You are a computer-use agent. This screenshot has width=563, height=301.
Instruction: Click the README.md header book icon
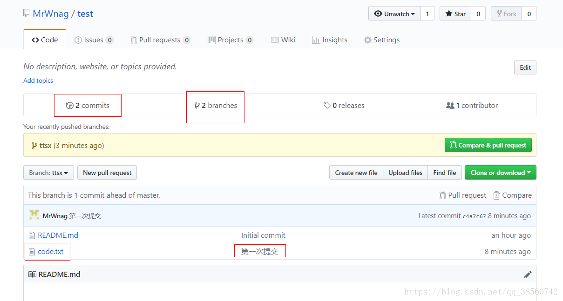click(32, 274)
